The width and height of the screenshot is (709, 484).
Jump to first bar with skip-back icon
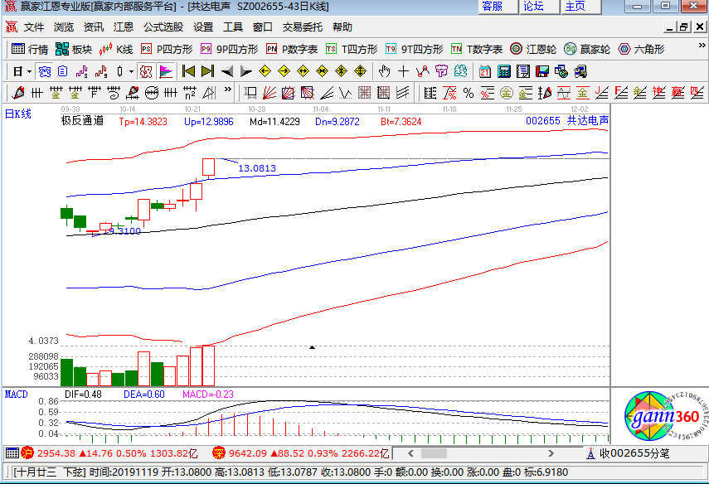point(188,71)
